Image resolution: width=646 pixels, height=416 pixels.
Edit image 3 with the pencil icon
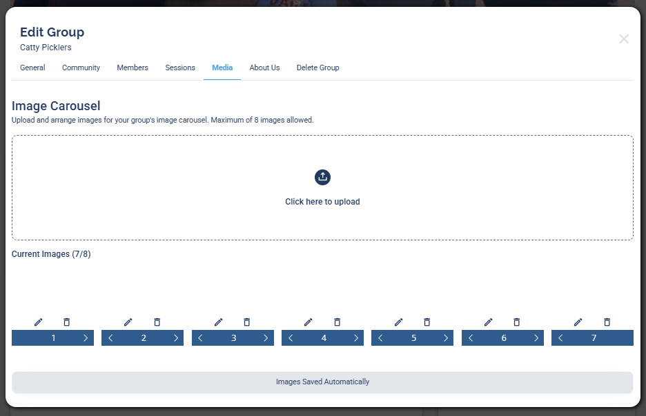[218, 322]
